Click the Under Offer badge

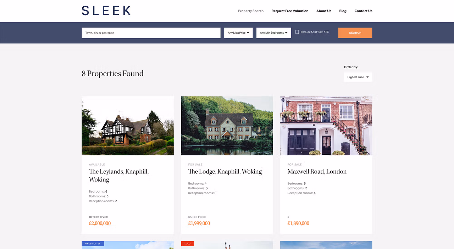point(93,244)
